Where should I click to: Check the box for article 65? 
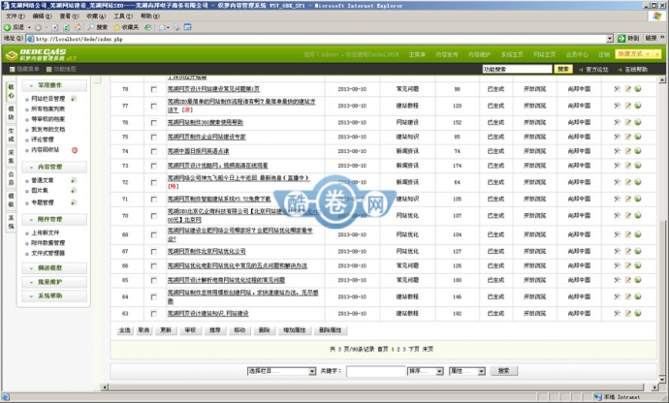click(153, 280)
